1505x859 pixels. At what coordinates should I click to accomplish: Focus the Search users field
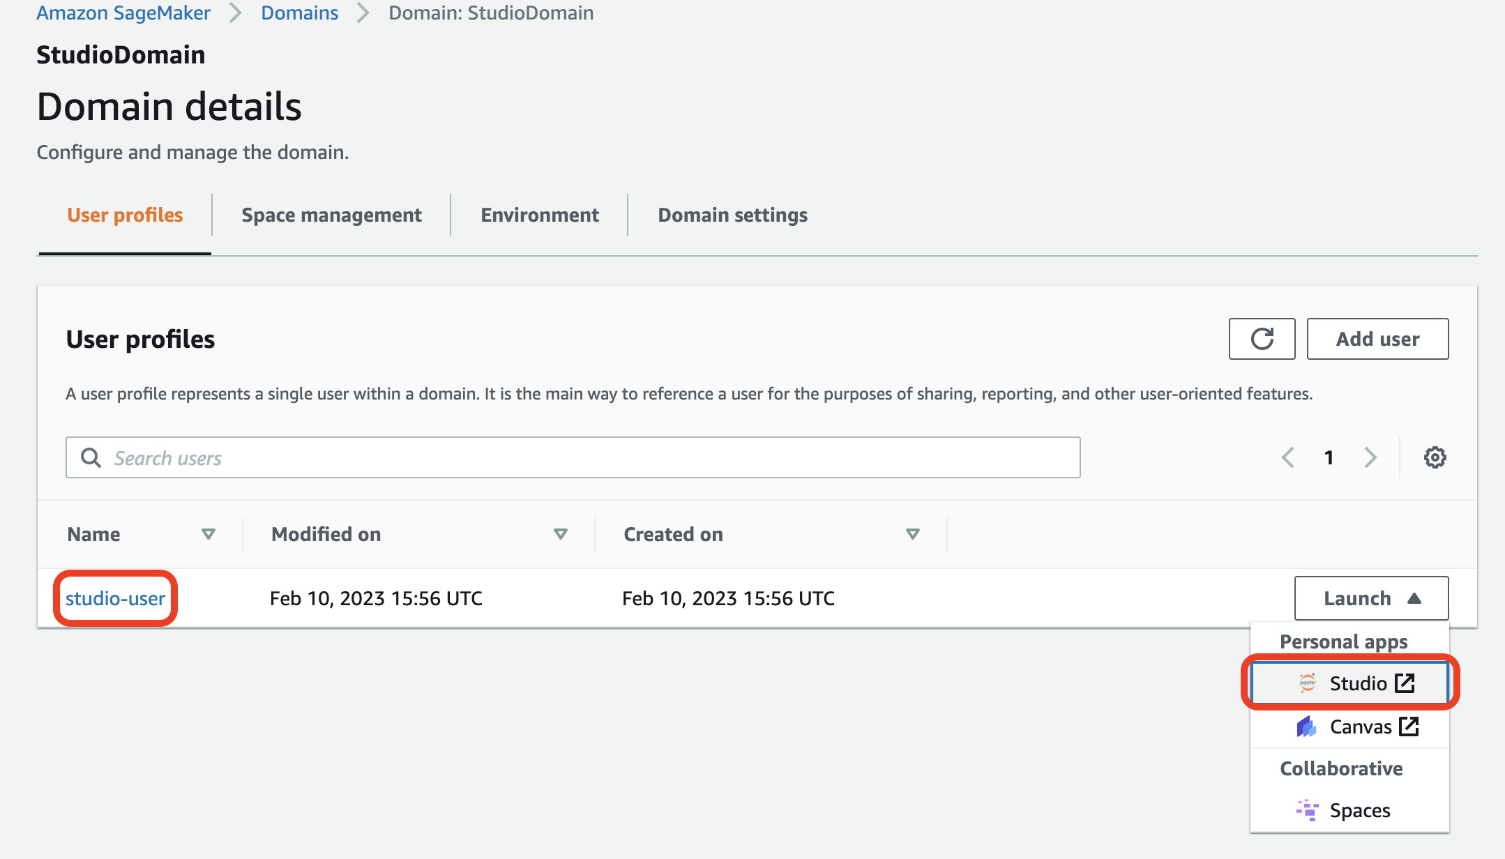pos(573,457)
